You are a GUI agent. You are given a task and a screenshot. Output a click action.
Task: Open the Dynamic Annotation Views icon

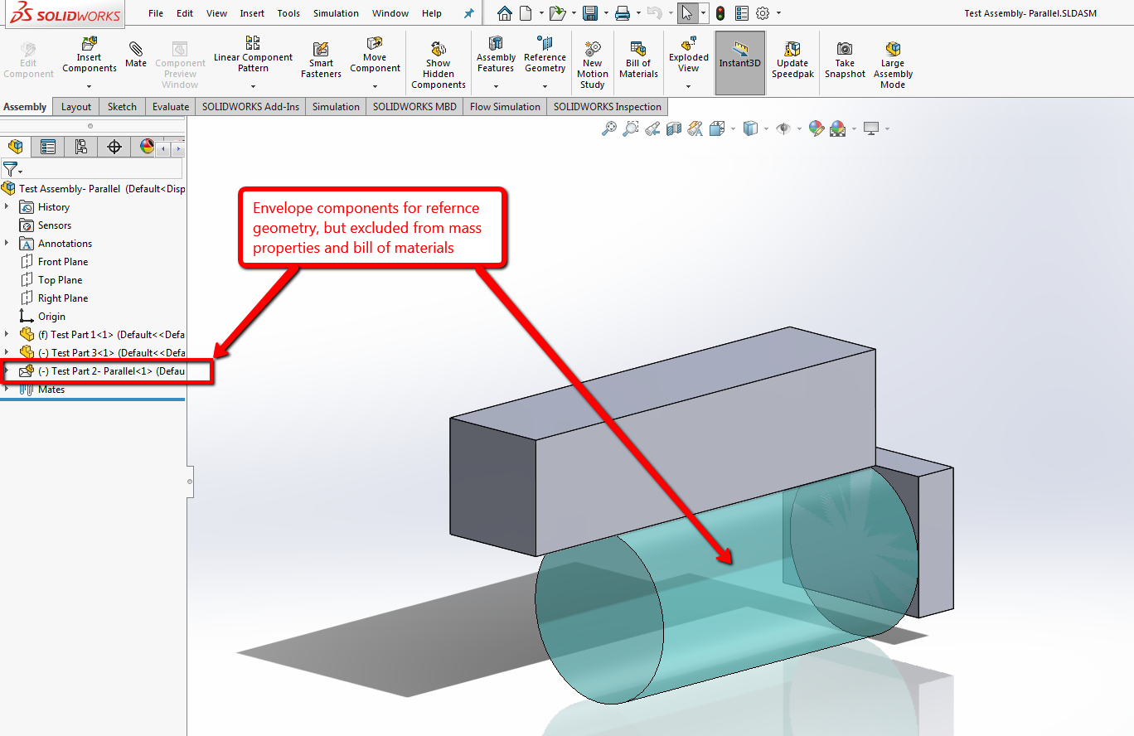695,128
